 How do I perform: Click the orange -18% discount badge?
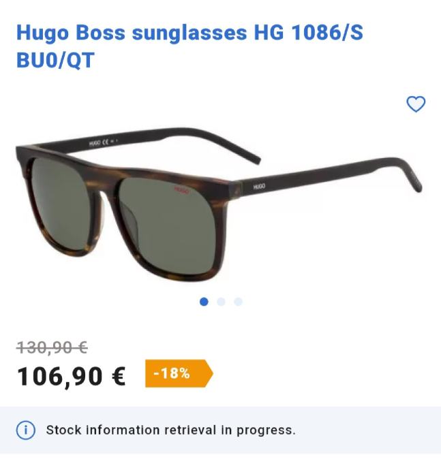click(179, 373)
